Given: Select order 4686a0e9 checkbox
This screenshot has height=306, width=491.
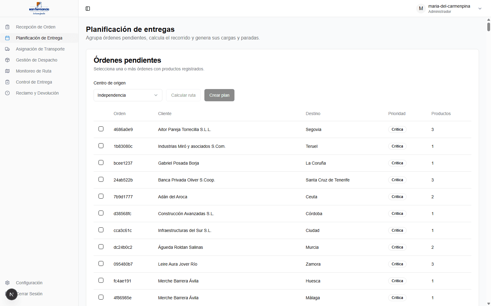Looking at the screenshot, I should [x=101, y=129].
